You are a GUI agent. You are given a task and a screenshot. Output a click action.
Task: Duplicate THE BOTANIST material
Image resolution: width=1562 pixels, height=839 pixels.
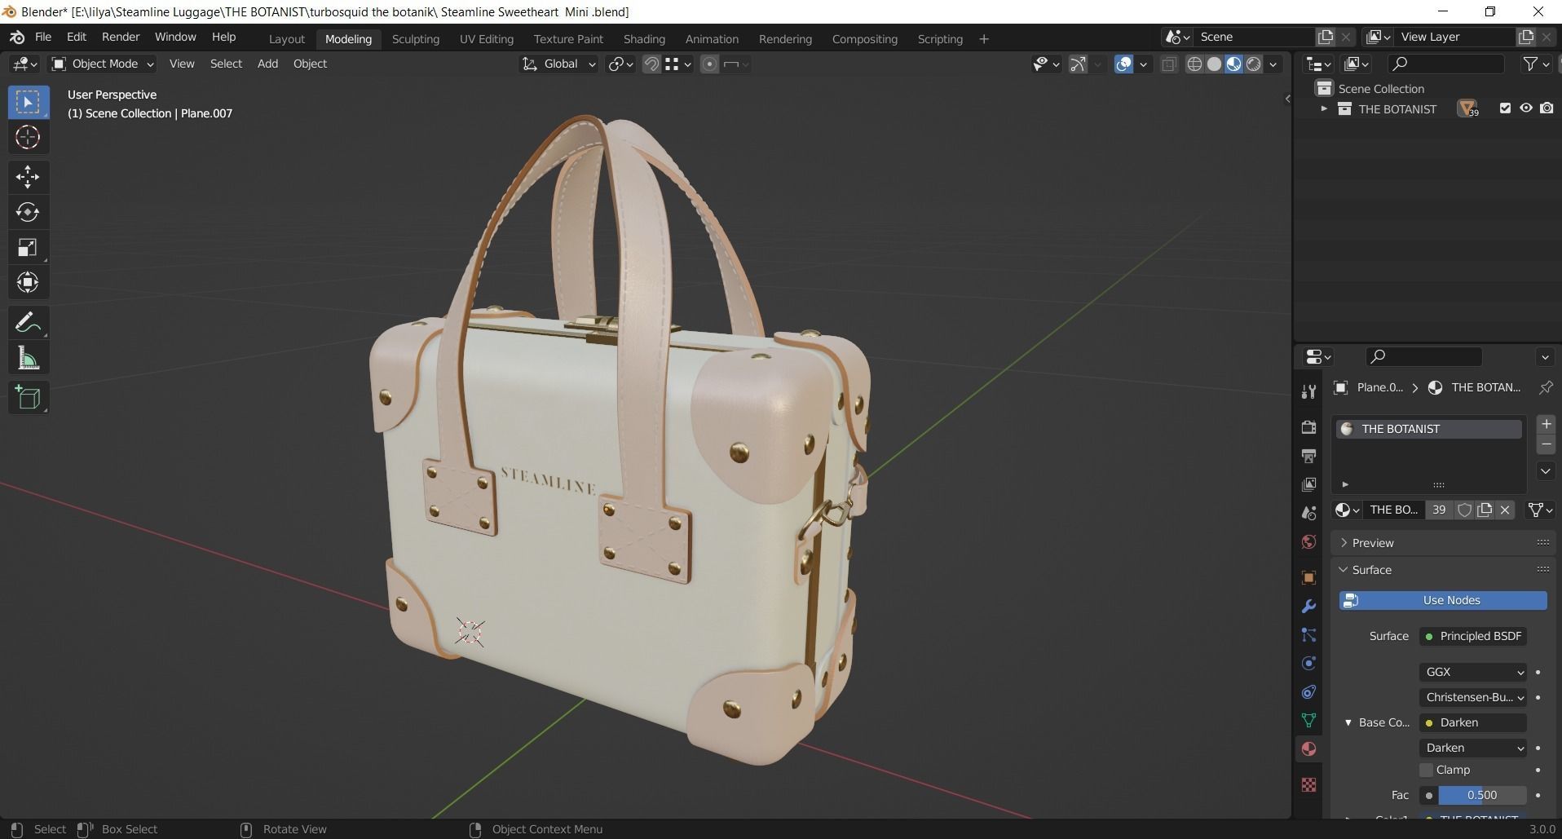click(1485, 510)
